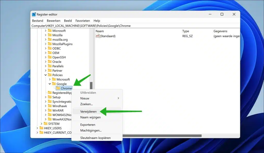Click the horizontal scrollbar in values pane

tap(162, 136)
